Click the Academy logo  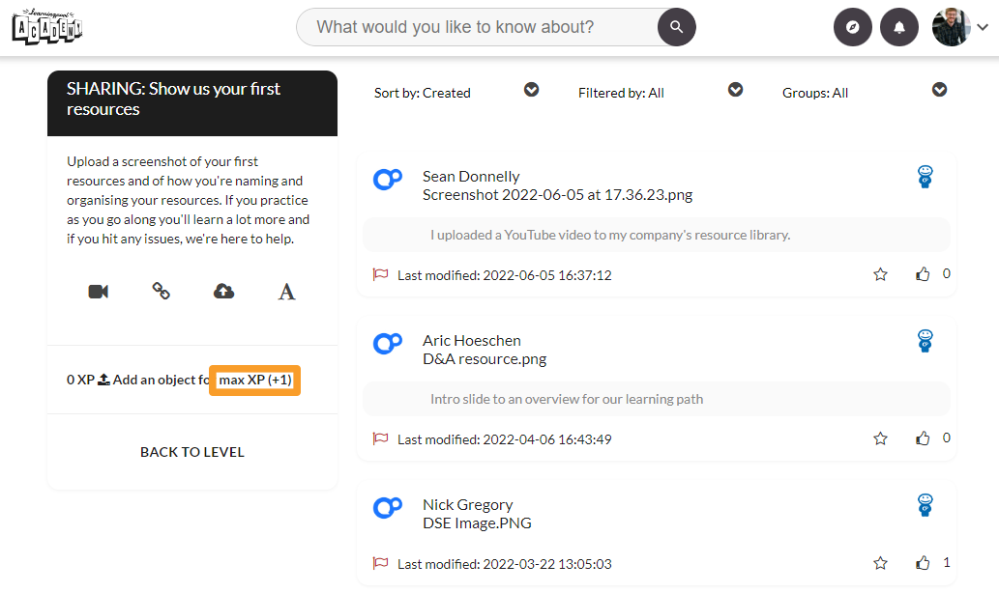pyautogui.click(x=47, y=27)
